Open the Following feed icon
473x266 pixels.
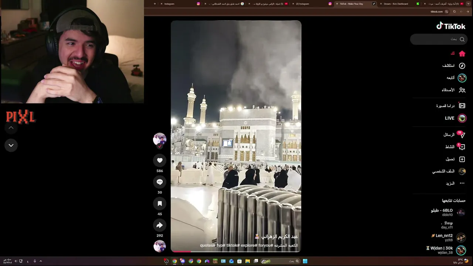(462, 78)
